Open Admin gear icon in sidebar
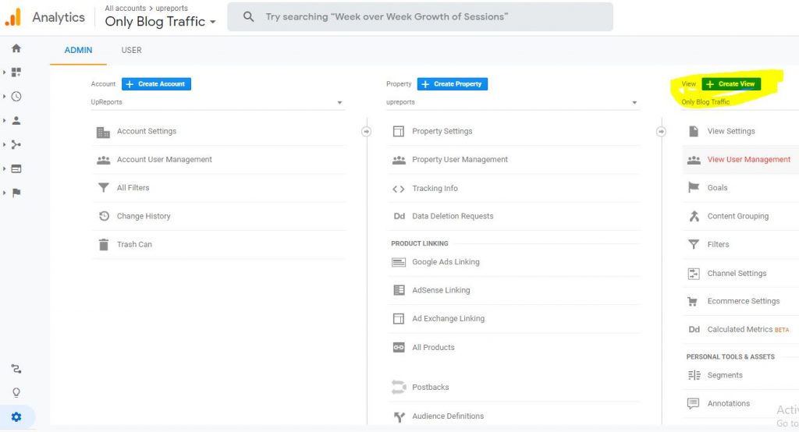799x432 pixels. [x=16, y=416]
